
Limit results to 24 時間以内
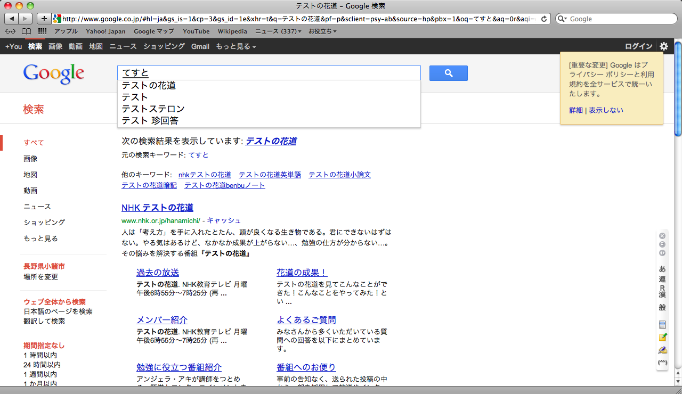(x=42, y=365)
